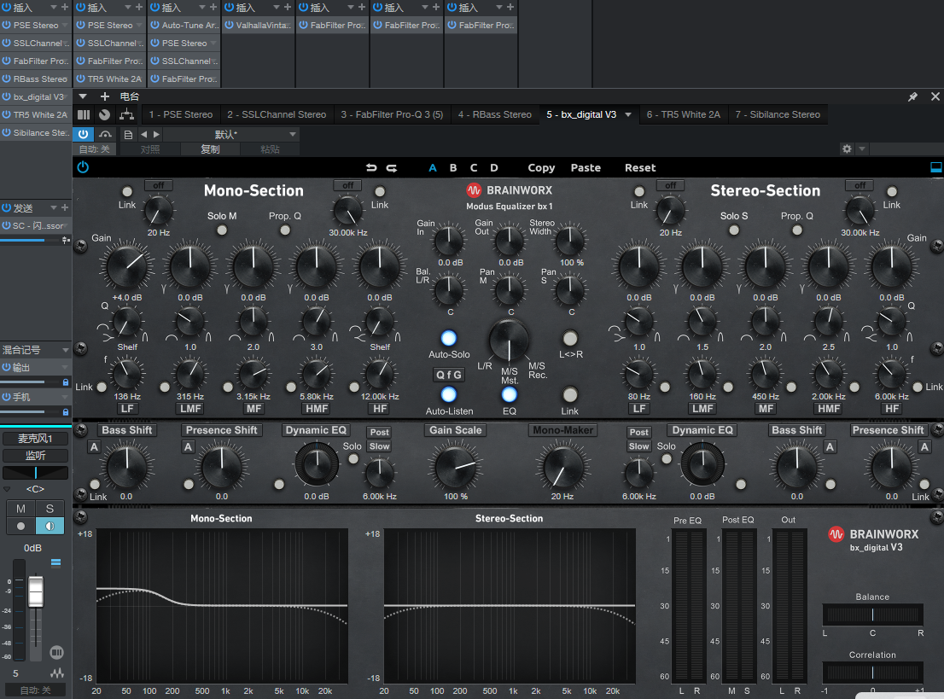
Task: Switch to 2 - SSLChannel Stereo tab
Action: pos(277,114)
